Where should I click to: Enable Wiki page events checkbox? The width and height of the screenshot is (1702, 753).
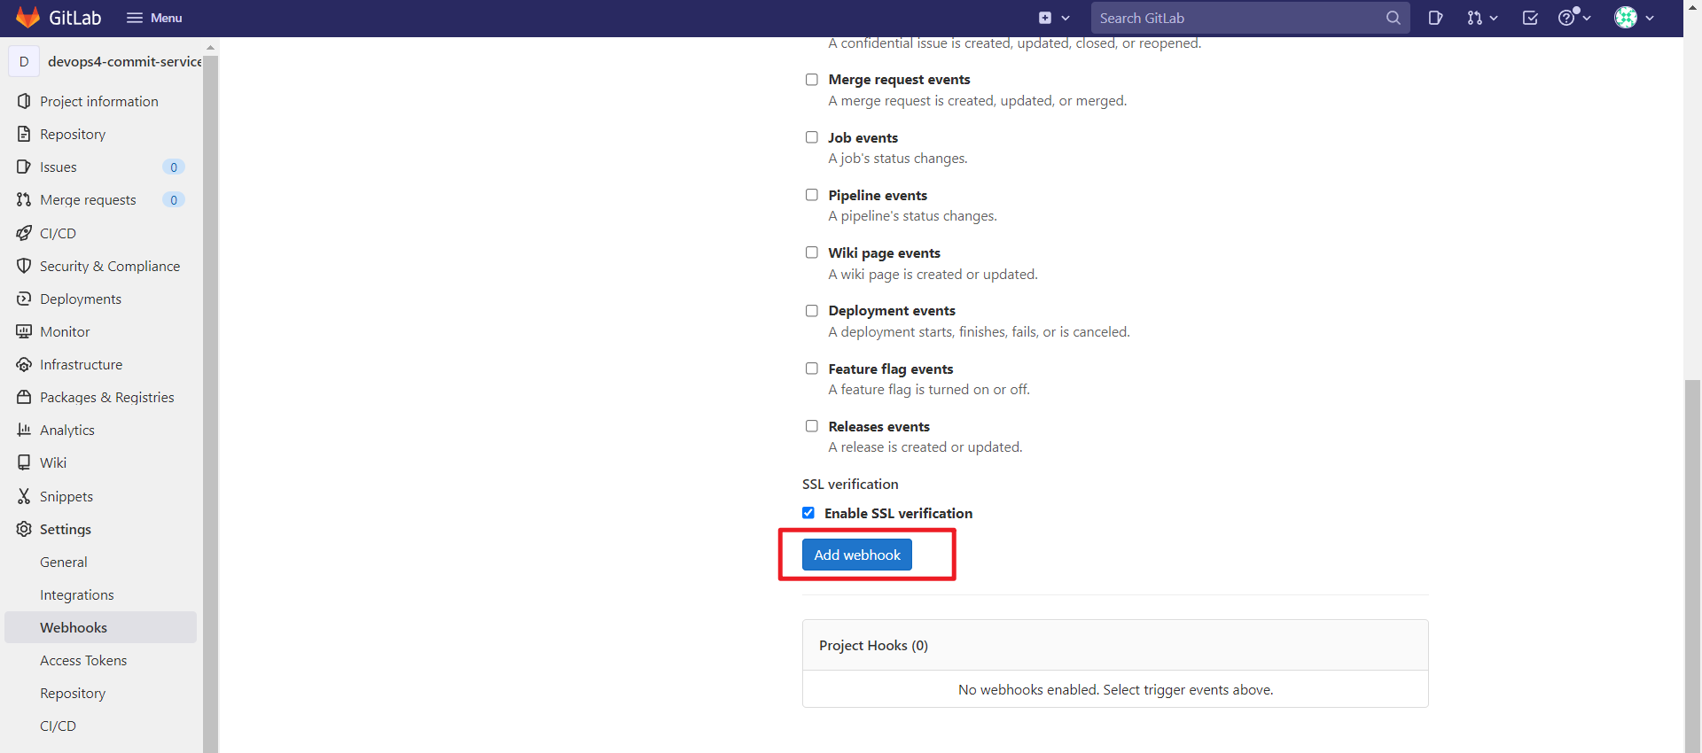pyautogui.click(x=811, y=252)
